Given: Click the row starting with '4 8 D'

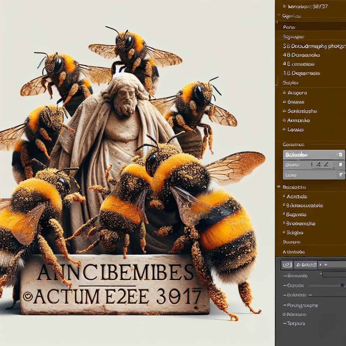Looking at the screenshot, I should (301, 55).
